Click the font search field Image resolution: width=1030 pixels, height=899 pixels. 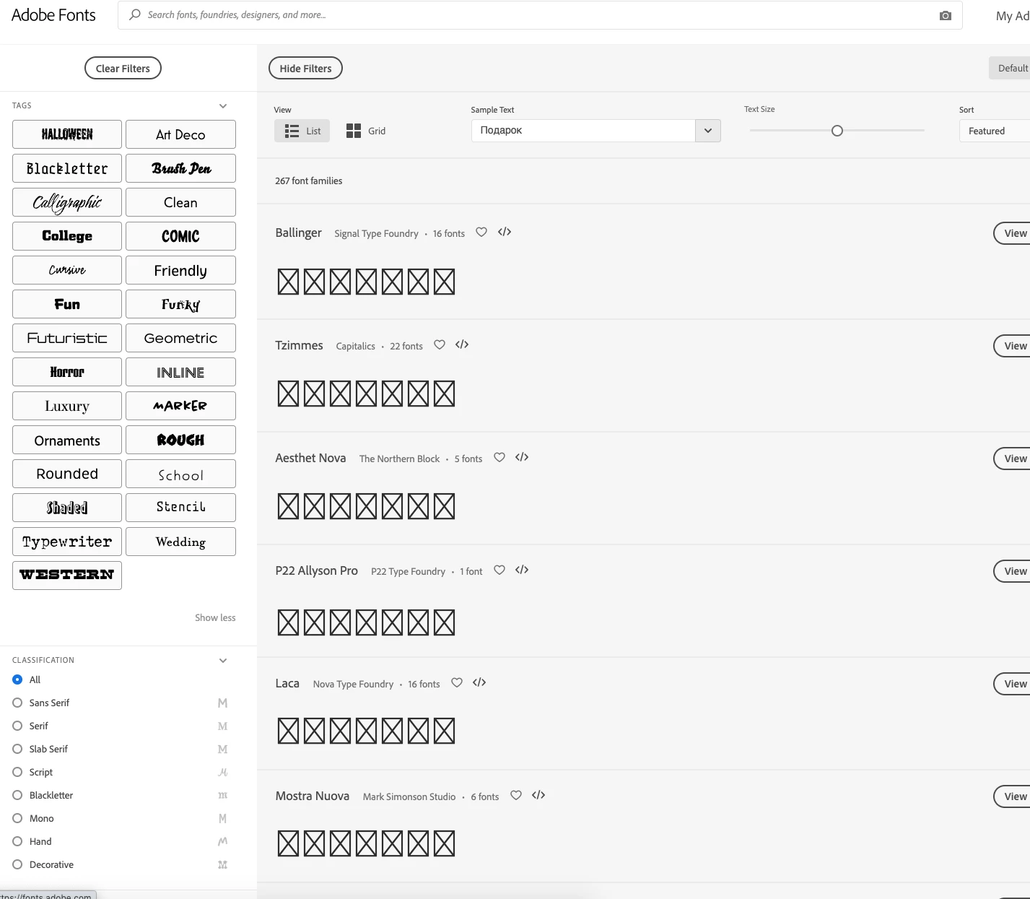[x=540, y=15]
